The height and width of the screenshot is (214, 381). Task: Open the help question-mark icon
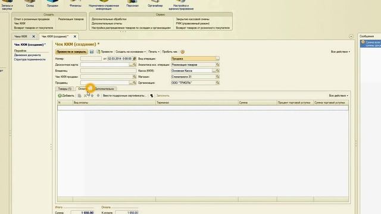pos(183,52)
